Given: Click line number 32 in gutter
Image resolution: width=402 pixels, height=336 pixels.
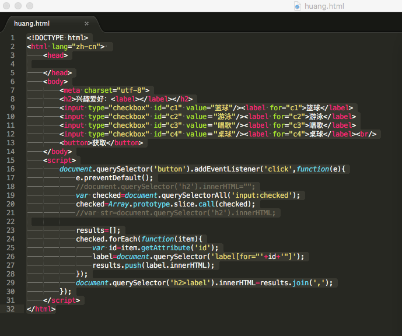Looking at the screenshot, I should click(x=11, y=309).
